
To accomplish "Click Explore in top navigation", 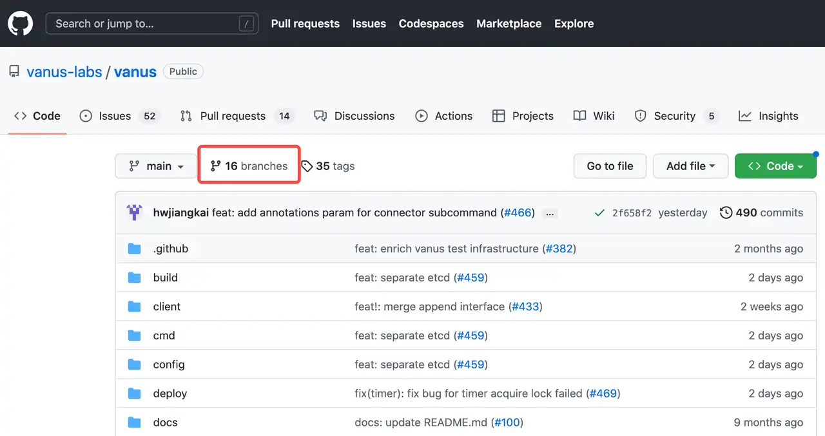I will coord(574,24).
